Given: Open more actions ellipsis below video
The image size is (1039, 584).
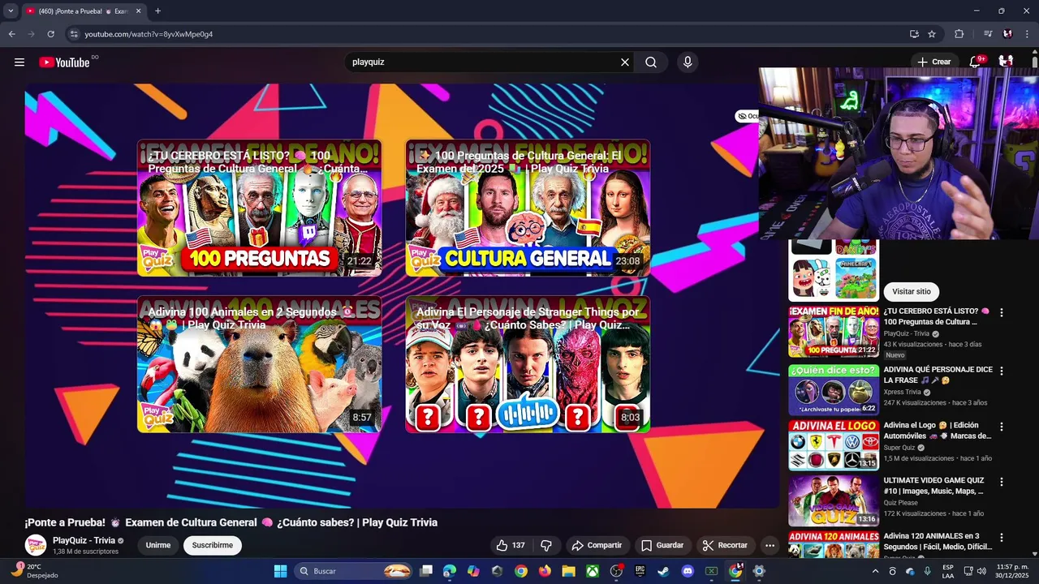Looking at the screenshot, I should (770, 545).
